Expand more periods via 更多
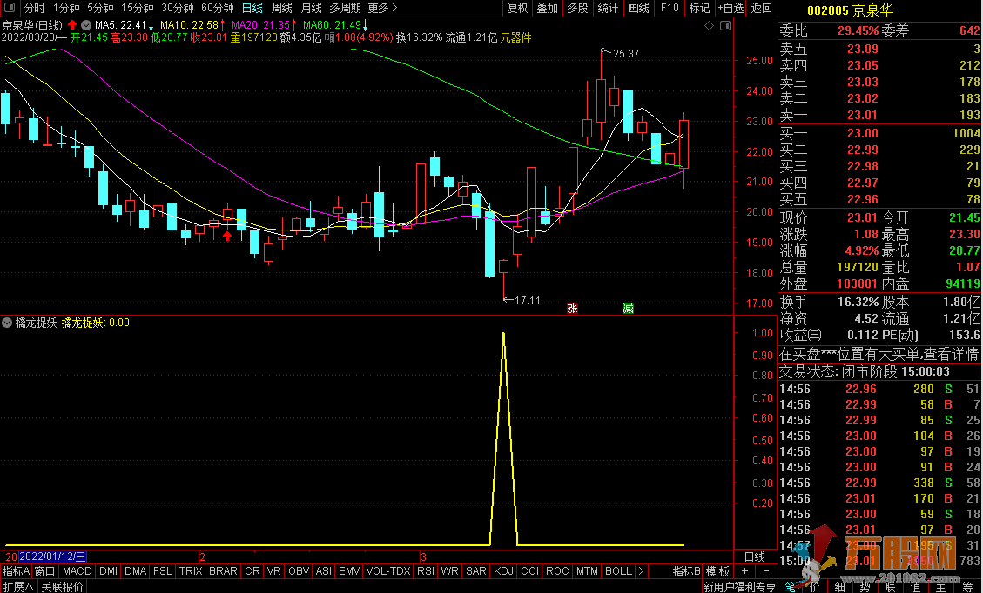 [382, 8]
